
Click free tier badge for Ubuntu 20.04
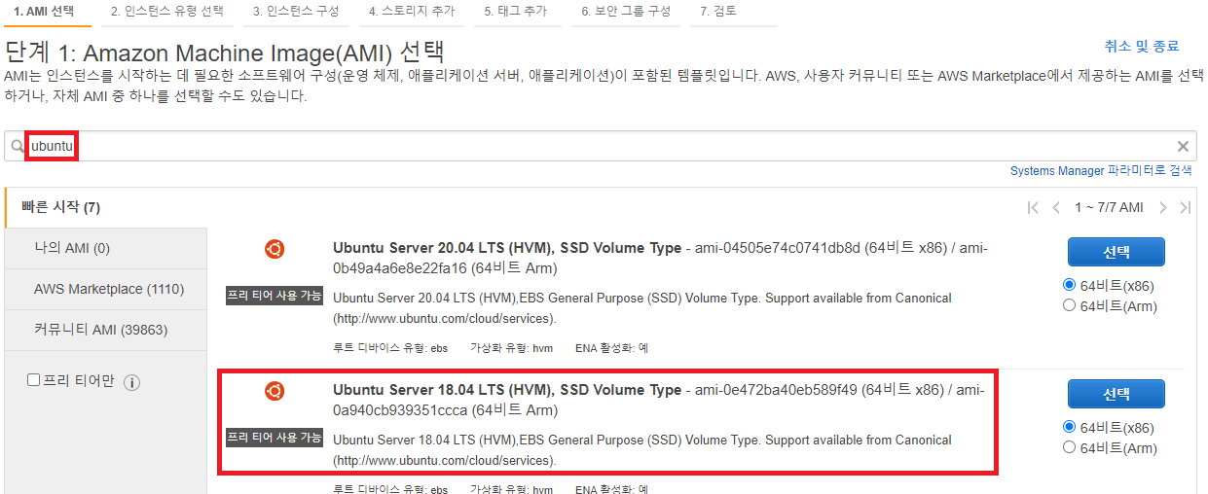point(275,296)
